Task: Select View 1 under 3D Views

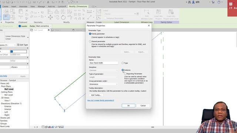Action: (x=7, y=100)
